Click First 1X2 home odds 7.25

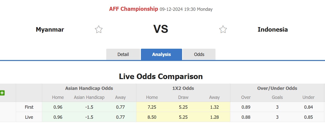click(152, 107)
